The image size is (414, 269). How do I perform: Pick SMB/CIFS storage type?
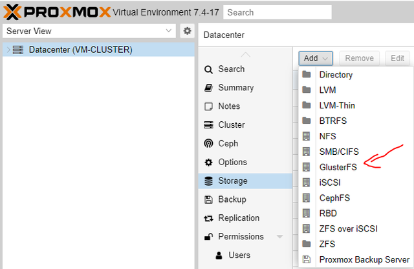tap(356, 152)
